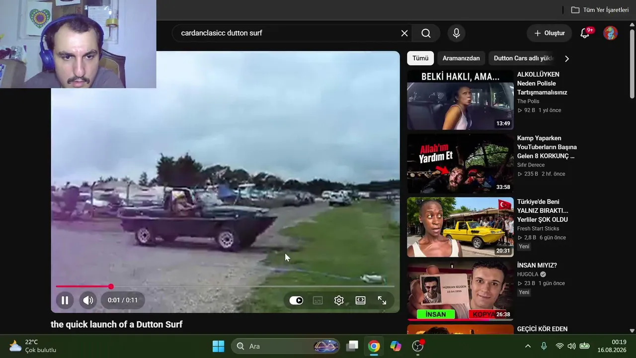
Task: Open Task View on the taskbar
Action: click(x=353, y=346)
